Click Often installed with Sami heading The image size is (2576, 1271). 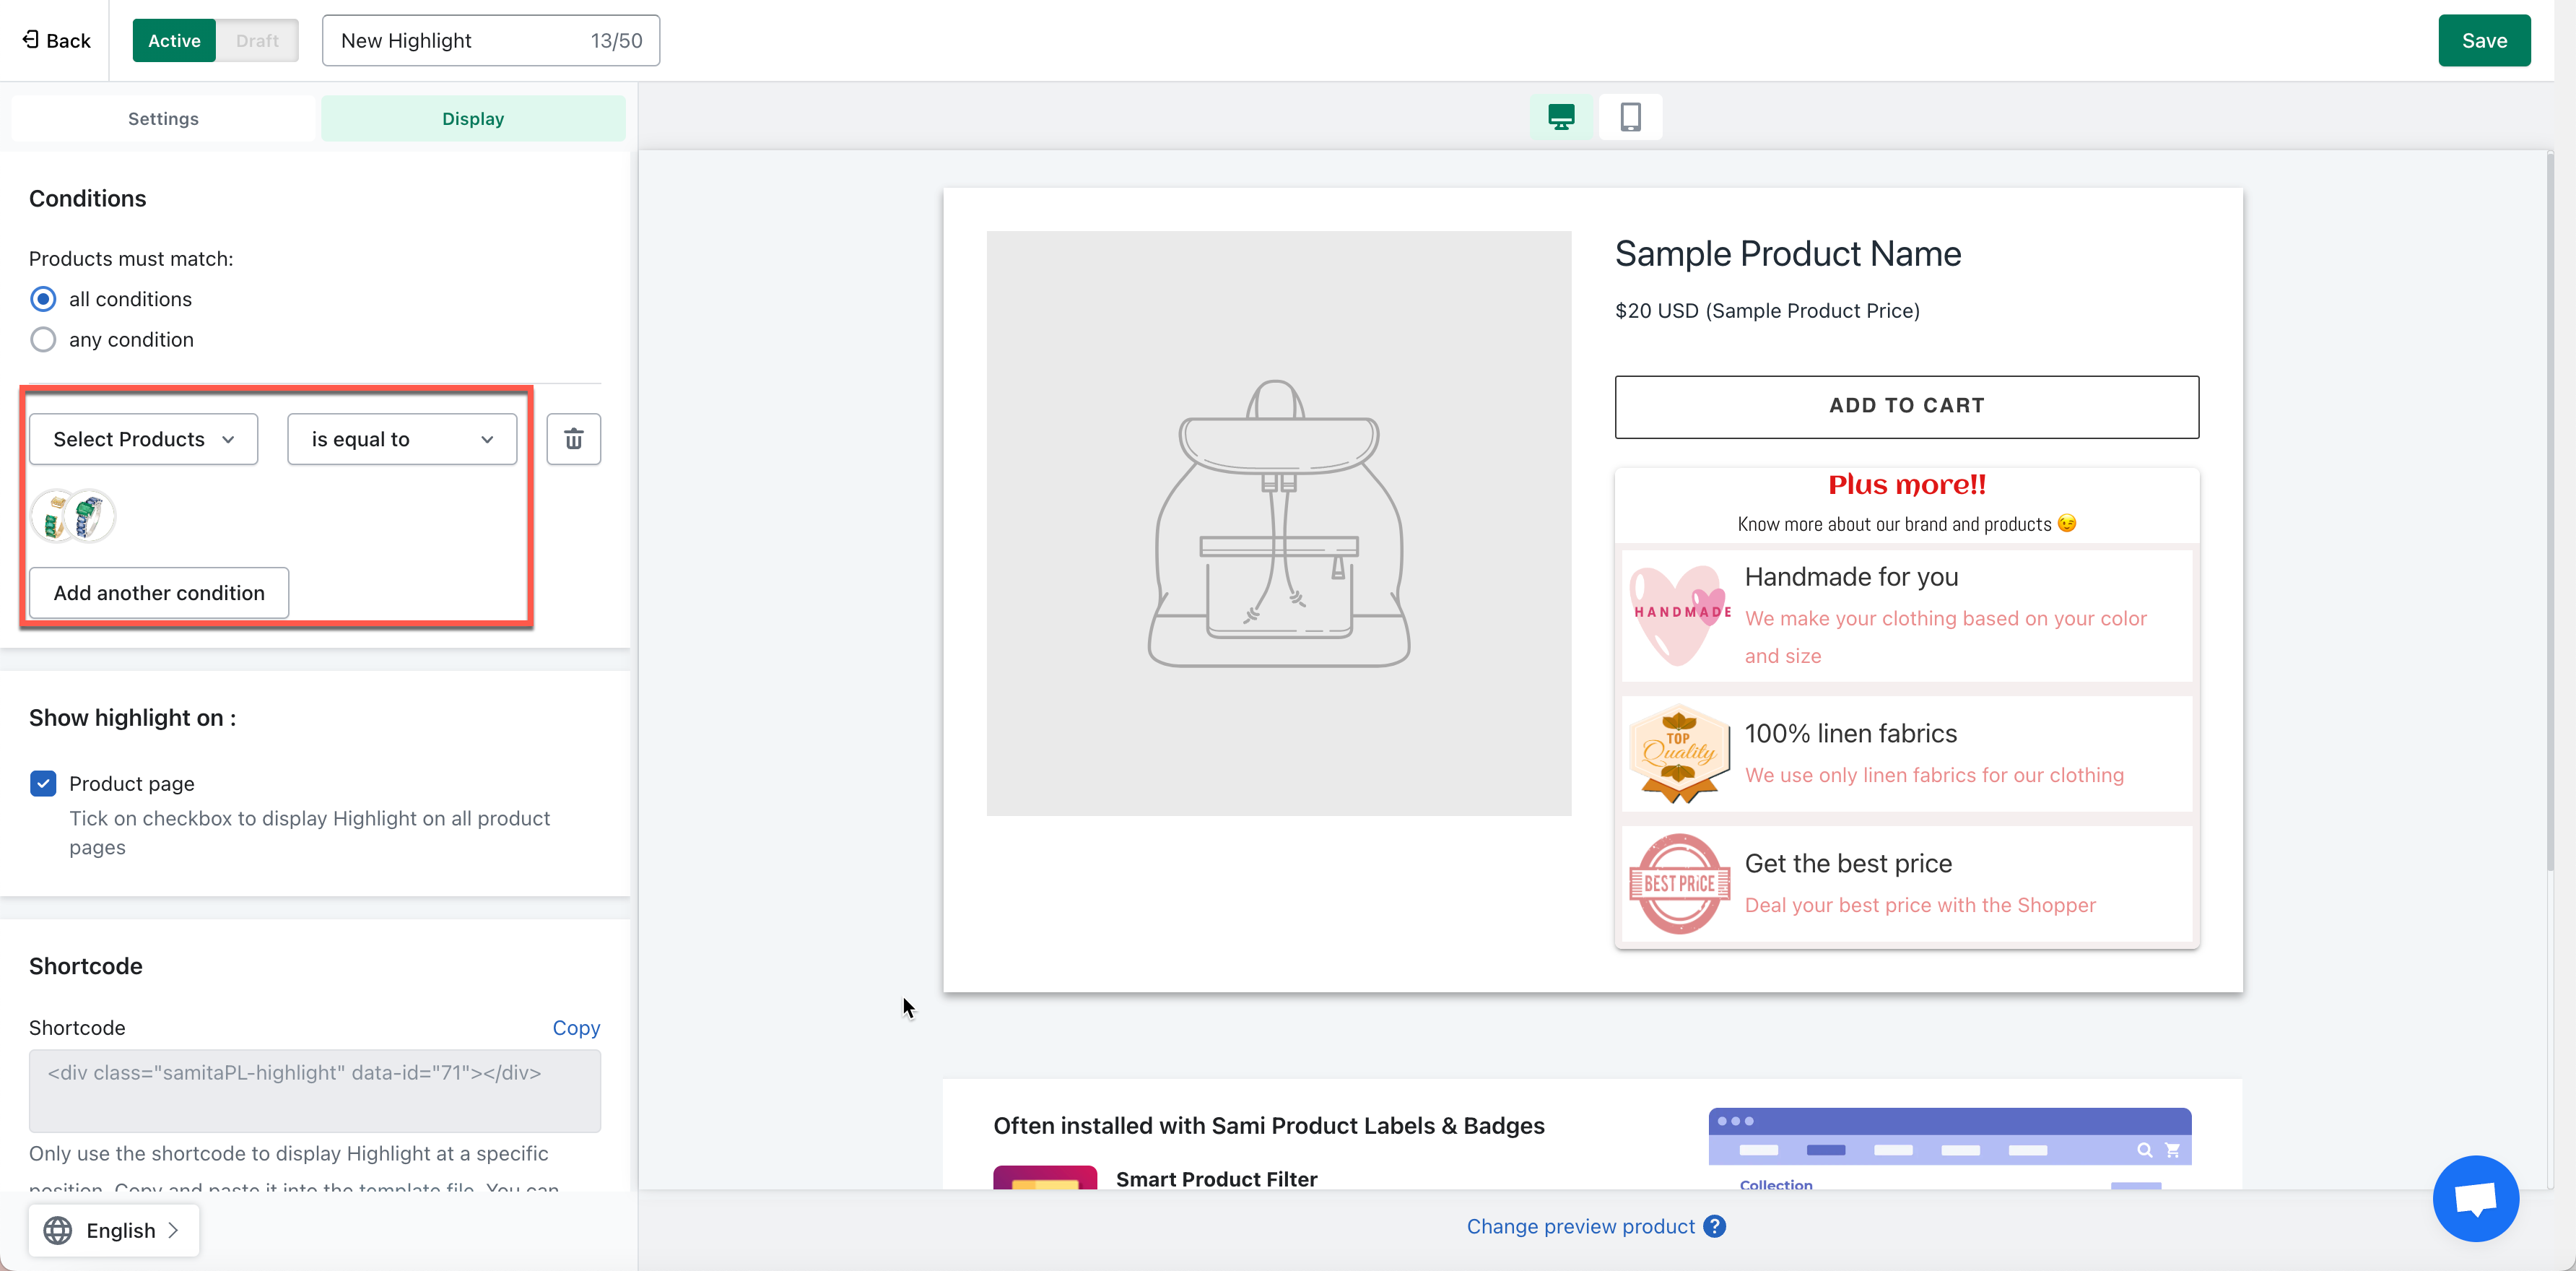[x=1269, y=1126]
